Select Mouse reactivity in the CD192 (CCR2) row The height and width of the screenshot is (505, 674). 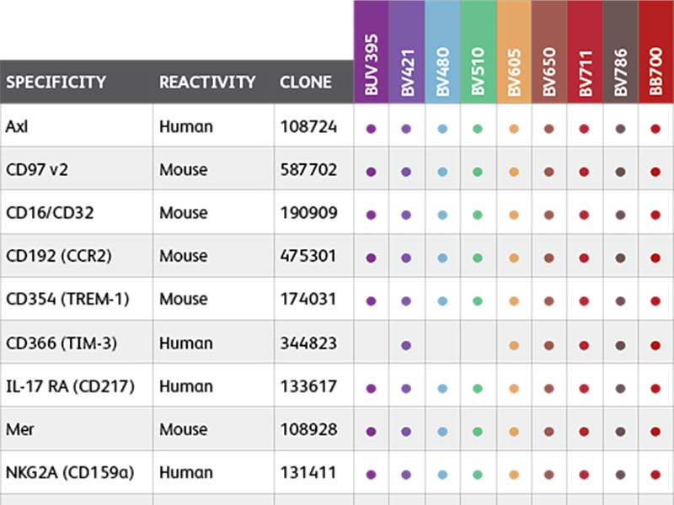pos(184,256)
